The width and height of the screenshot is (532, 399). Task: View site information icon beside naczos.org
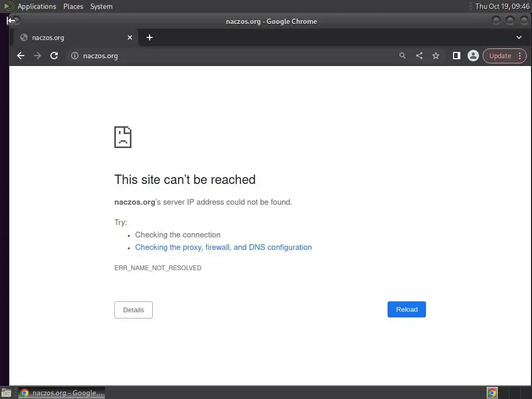coord(75,56)
